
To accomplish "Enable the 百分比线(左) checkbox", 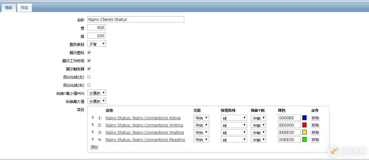I will (89, 77).
